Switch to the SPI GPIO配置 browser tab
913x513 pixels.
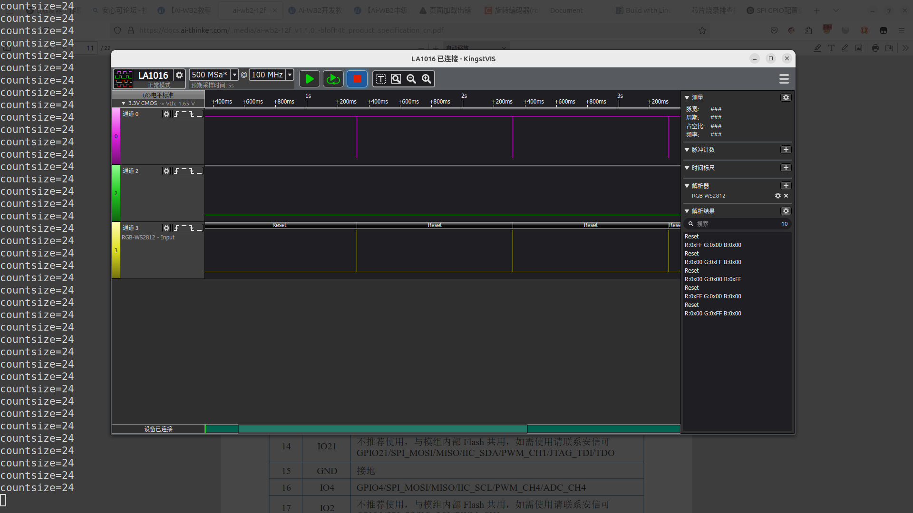[x=773, y=10]
